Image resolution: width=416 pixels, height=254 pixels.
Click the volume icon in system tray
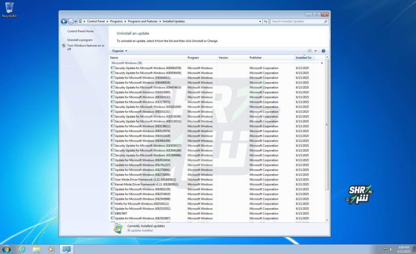click(391, 249)
